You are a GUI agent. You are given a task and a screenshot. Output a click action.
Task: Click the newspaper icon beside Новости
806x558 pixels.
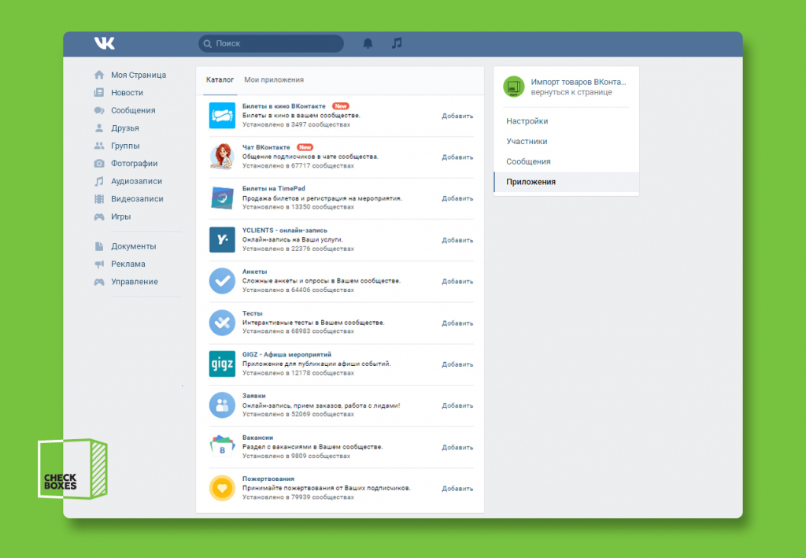click(x=99, y=93)
